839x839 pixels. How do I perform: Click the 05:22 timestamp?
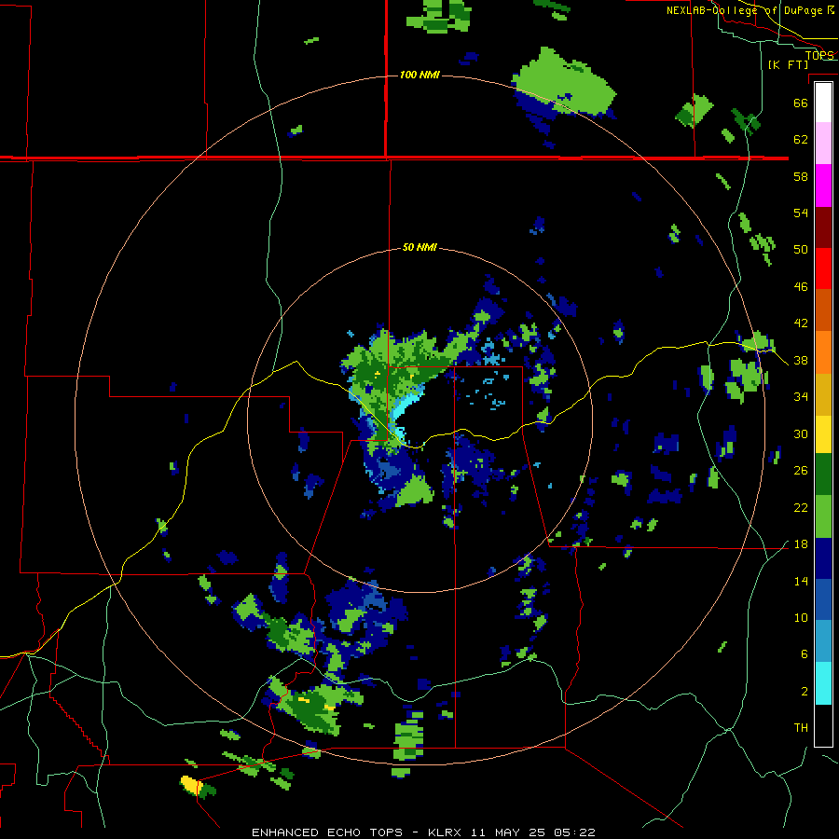point(574,832)
